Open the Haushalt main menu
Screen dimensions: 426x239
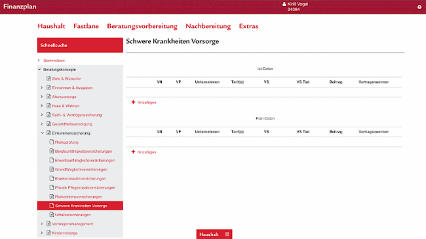(x=51, y=26)
